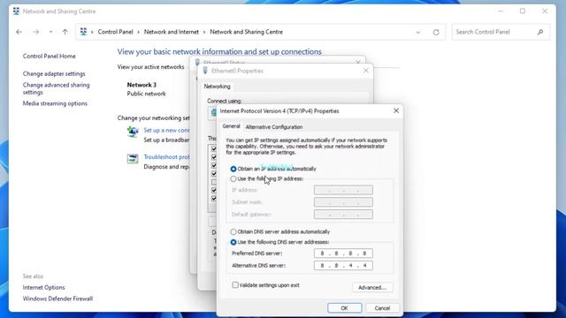
Task: Open Internet Options link
Action: 43,287
